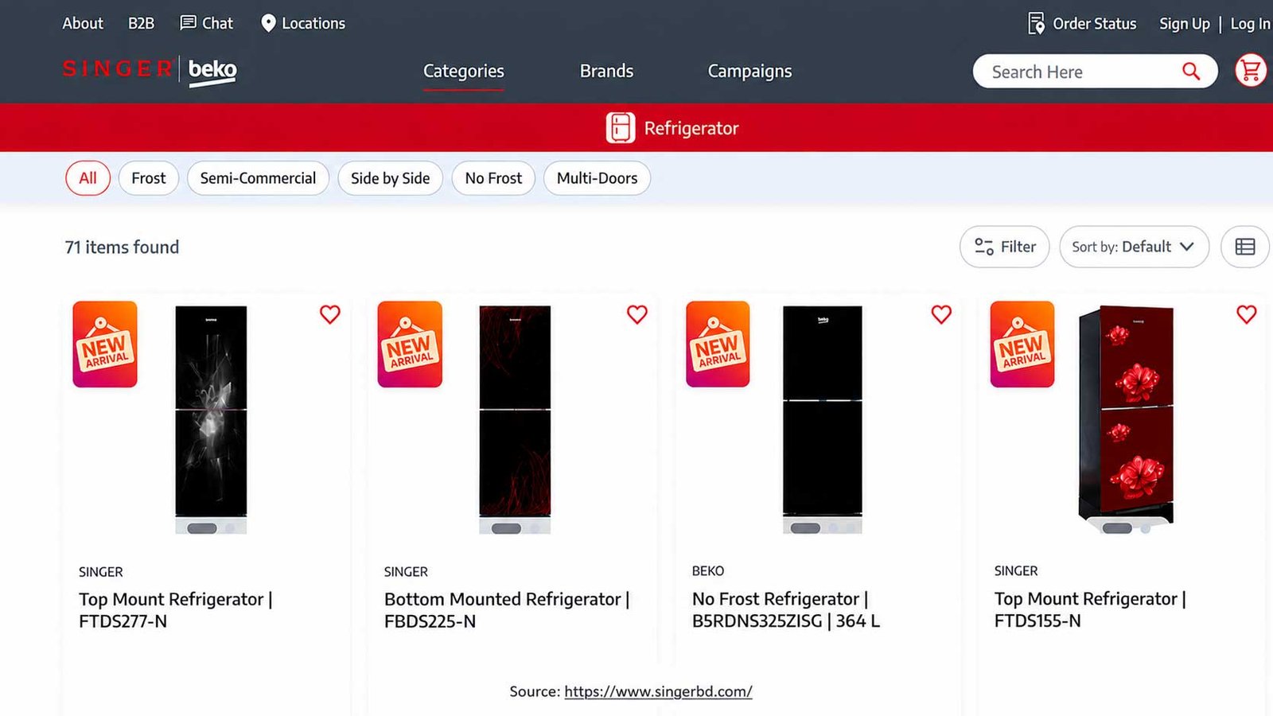
Task: Open the FTDS155-N red floral refrigerator image
Action: 1126,419
